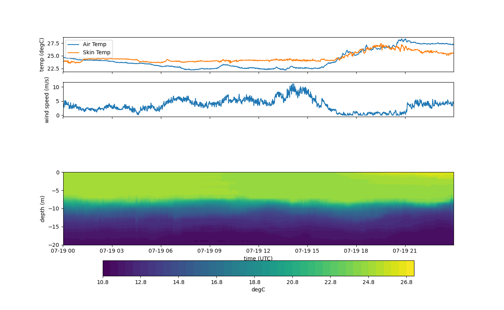Screen dimensions: 504x310
Task: Click the 27.5 temperature axis tick label
Action: tap(54, 43)
